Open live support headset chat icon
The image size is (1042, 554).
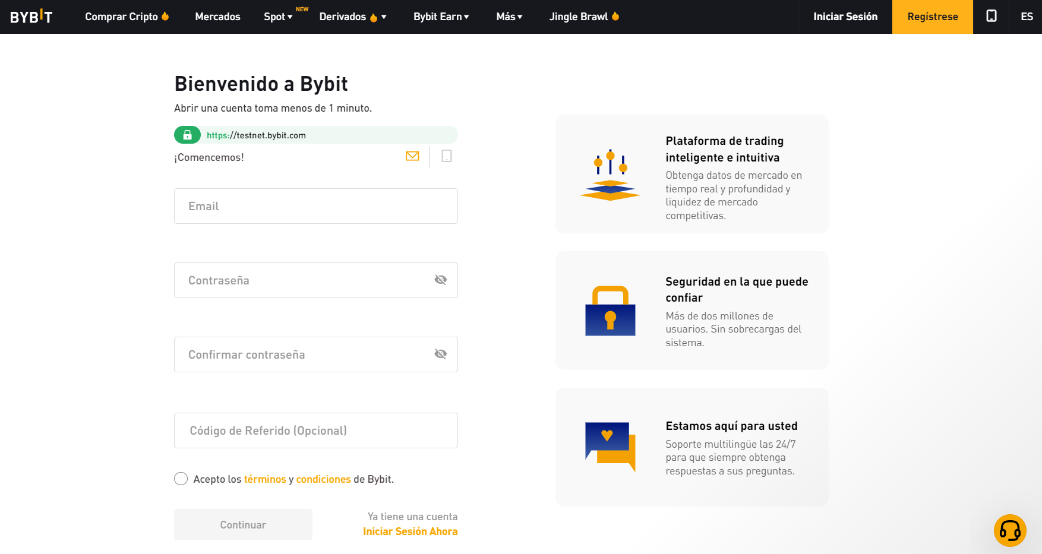point(1010,530)
